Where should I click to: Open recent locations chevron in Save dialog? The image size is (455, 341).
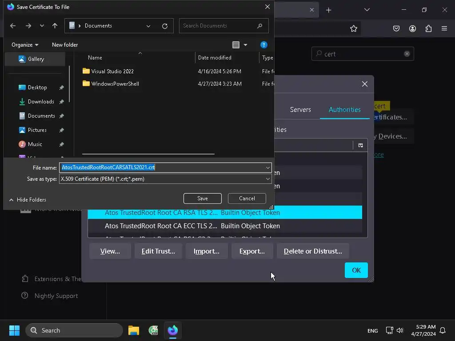[x=42, y=26]
